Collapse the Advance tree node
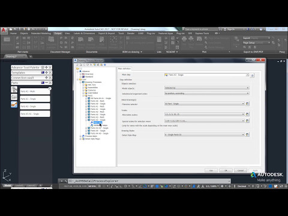Image resolution: width=288 pixels, height=216 pixels. (77, 71)
